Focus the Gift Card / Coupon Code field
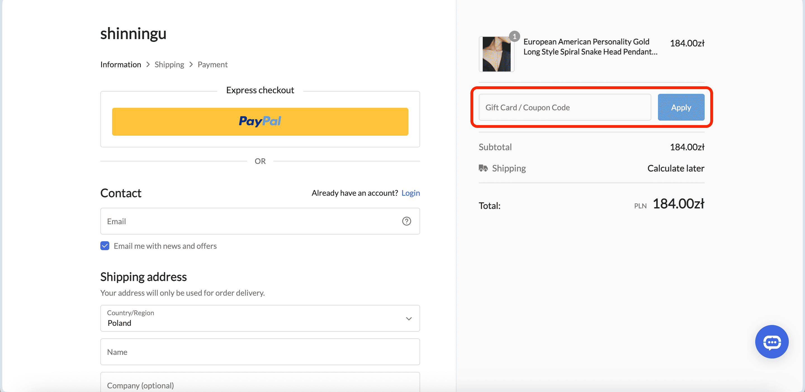805x392 pixels. pyautogui.click(x=565, y=107)
